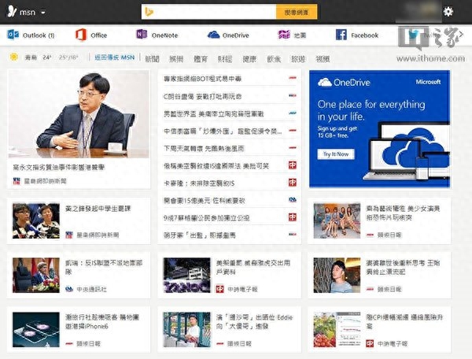Open headline starting with C朗
This screenshot has width=472, height=359.
tap(203, 97)
